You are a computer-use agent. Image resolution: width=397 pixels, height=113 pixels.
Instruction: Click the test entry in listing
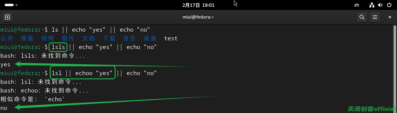coord(171,38)
